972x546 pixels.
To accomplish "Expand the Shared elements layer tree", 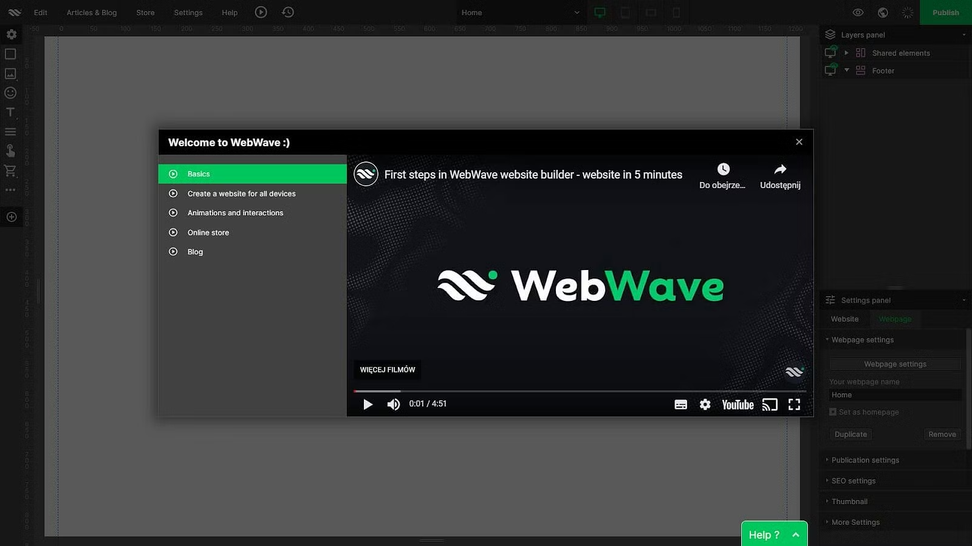I will point(846,53).
